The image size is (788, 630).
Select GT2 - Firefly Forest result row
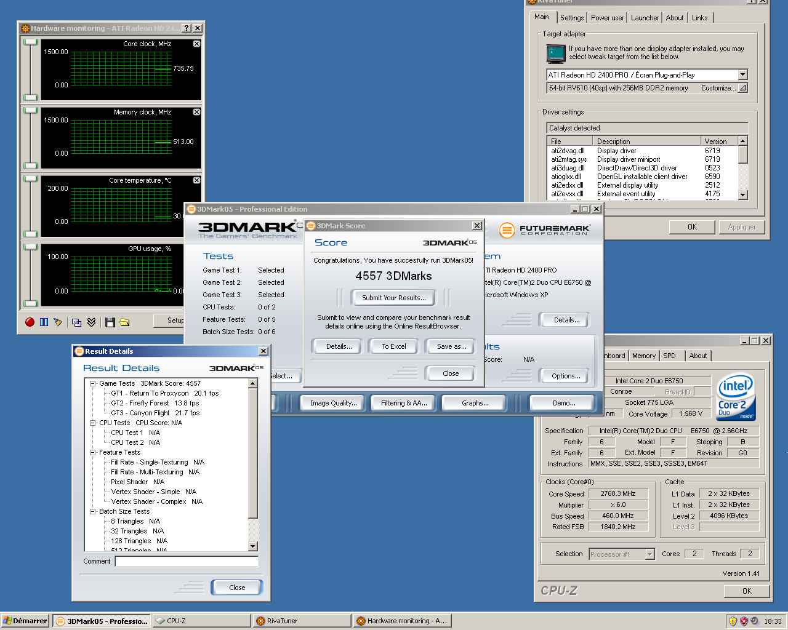[x=155, y=403]
